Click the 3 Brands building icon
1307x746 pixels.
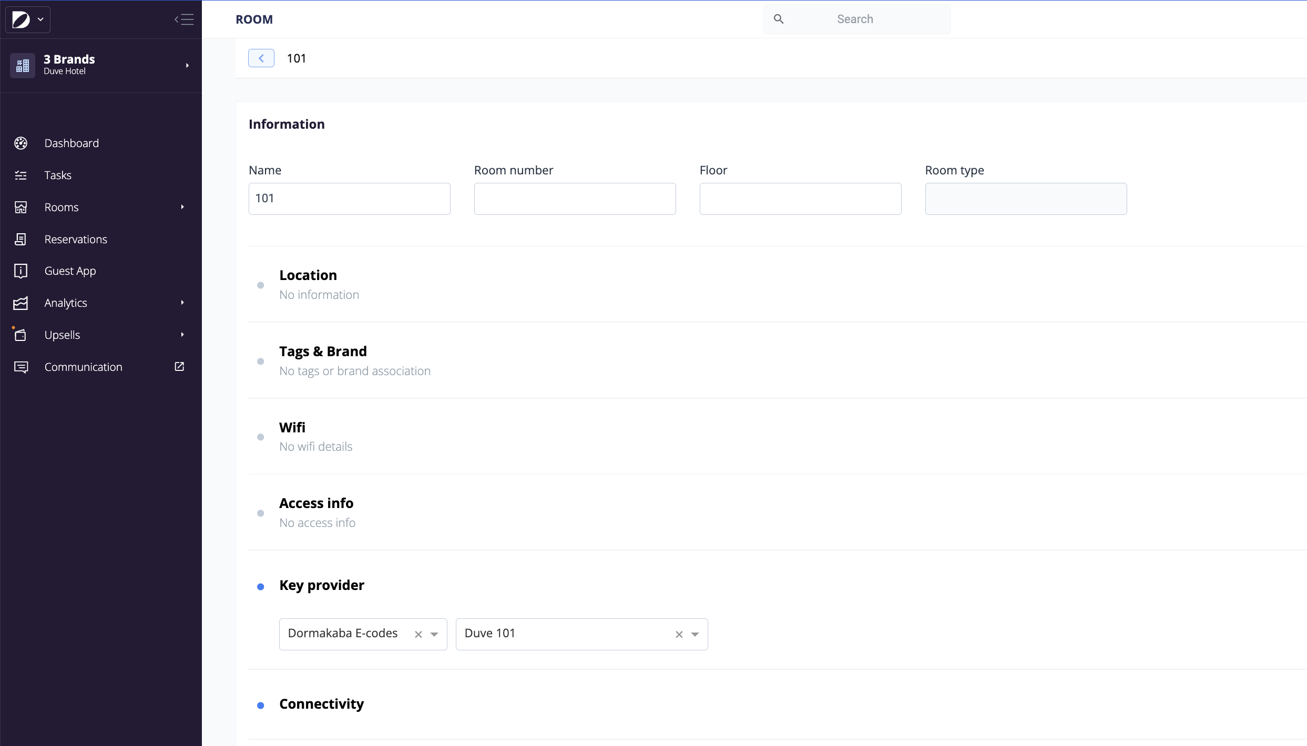point(23,65)
